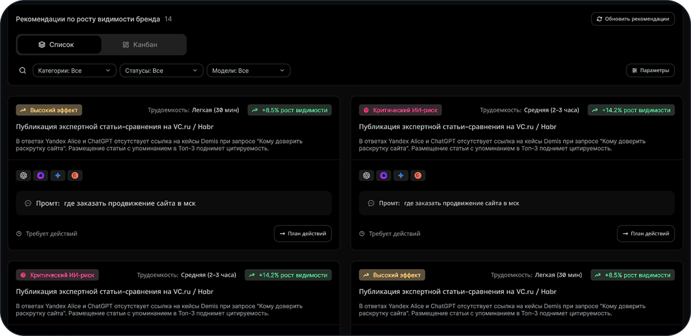Select Gemini sparkle in upper Критический ИИ-риск card
691x336 pixels.
pyautogui.click(x=401, y=176)
